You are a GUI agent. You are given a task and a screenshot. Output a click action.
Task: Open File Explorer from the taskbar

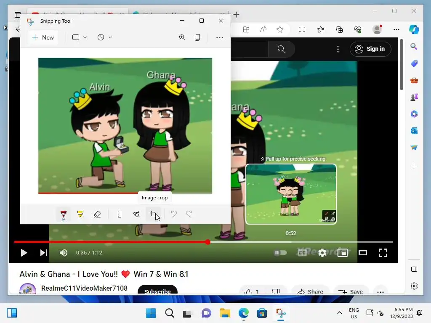225,313
